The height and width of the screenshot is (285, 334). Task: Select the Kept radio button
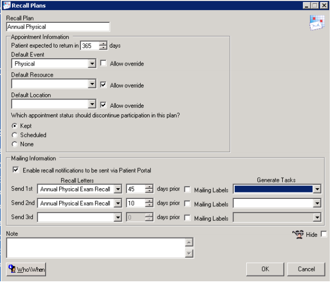[x=14, y=126]
